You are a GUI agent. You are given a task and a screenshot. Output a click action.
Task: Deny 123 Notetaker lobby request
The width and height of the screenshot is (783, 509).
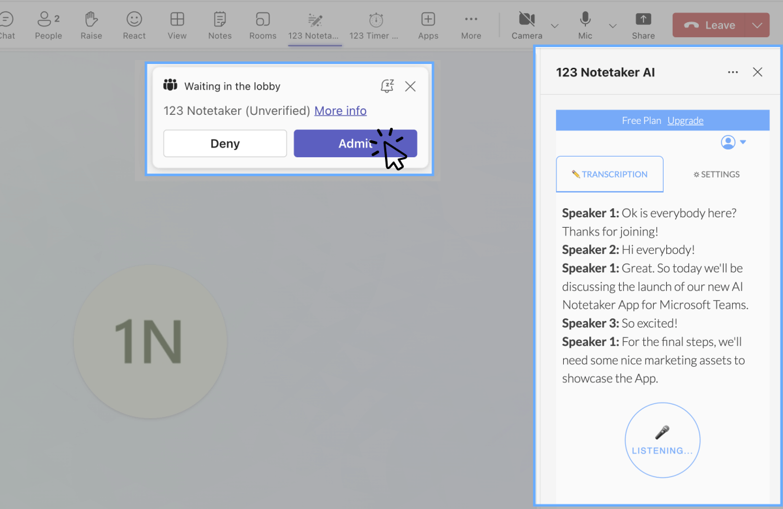pyautogui.click(x=225, y=144)
